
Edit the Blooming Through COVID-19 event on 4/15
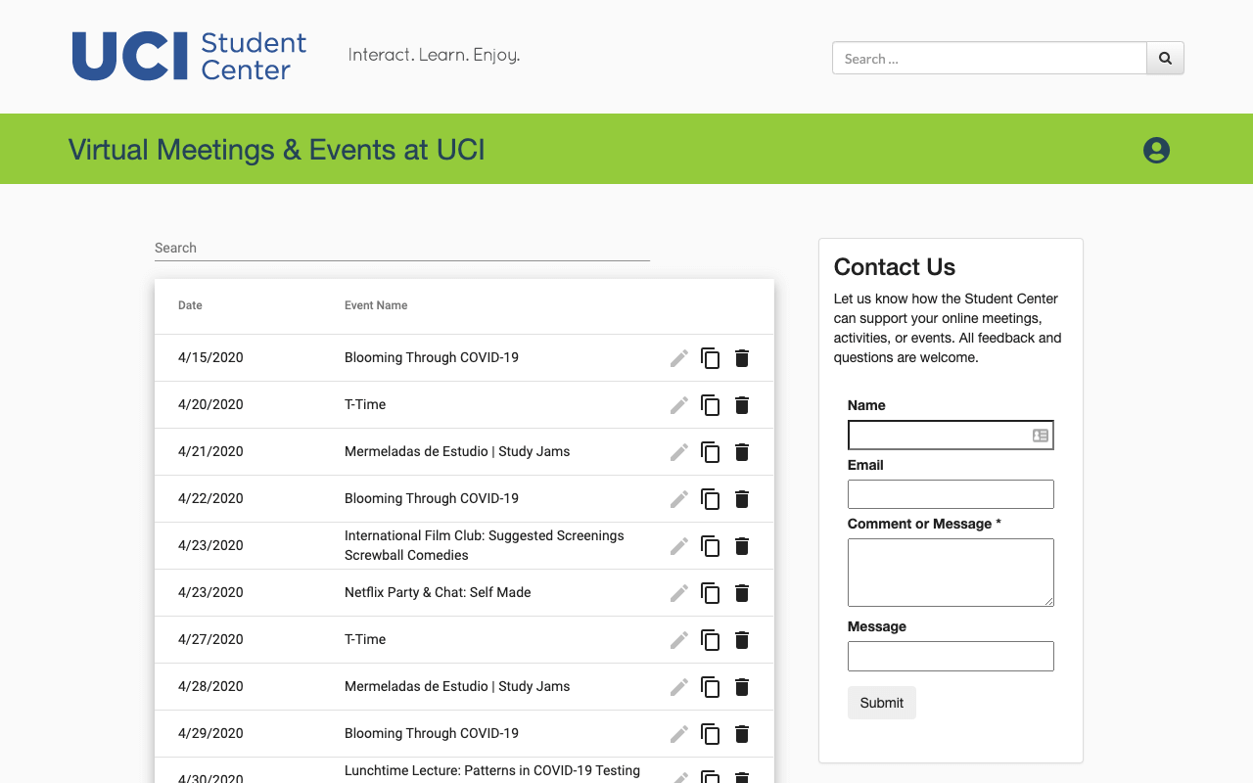coord(679,357)
